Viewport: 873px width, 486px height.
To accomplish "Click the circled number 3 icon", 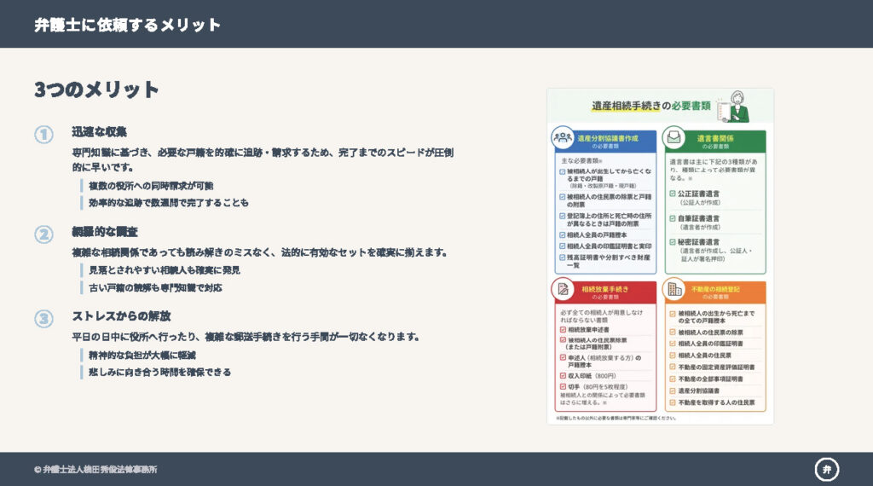I will [x=43, y=319].
